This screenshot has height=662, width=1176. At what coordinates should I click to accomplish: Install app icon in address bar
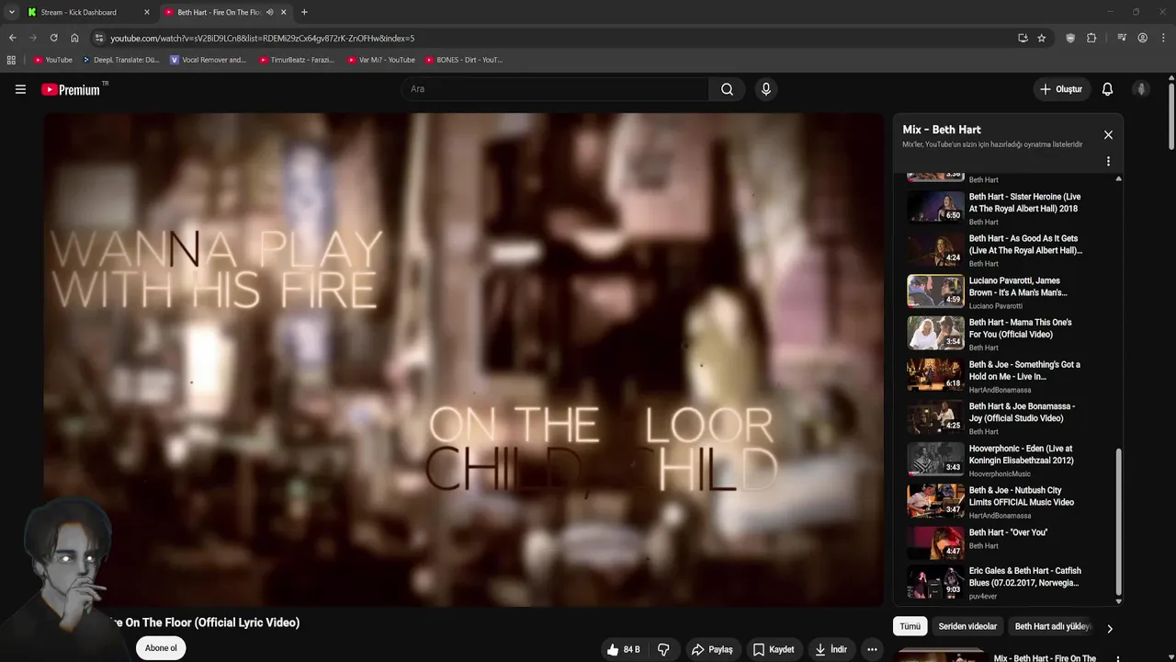click(x=1023, y=38)
